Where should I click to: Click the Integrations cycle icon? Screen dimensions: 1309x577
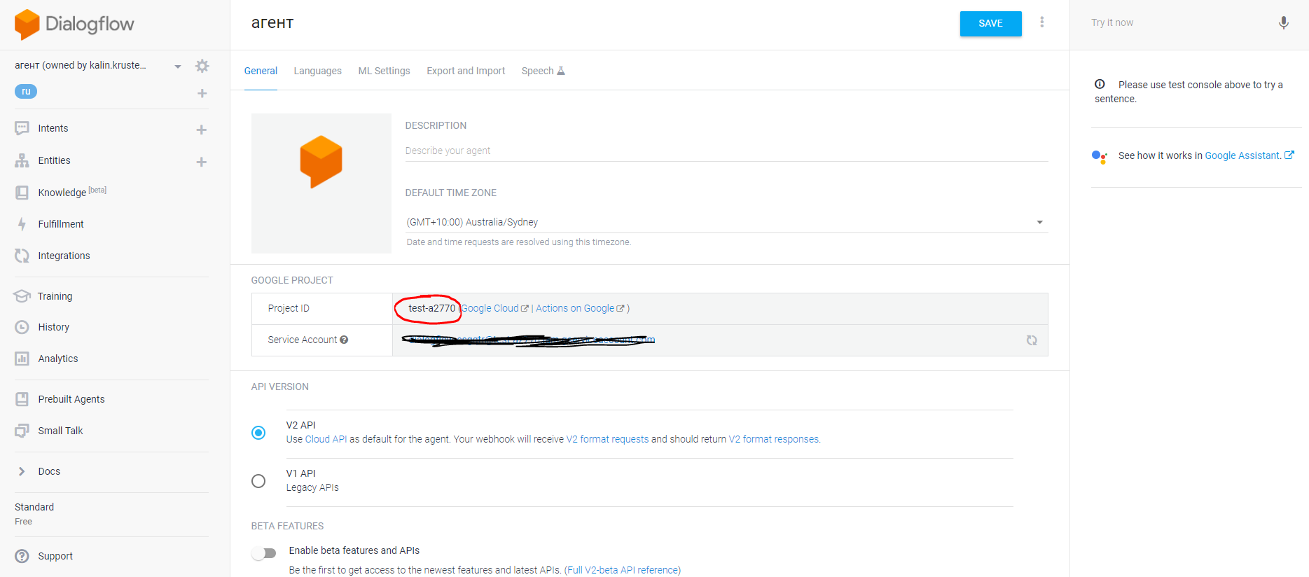22,256
